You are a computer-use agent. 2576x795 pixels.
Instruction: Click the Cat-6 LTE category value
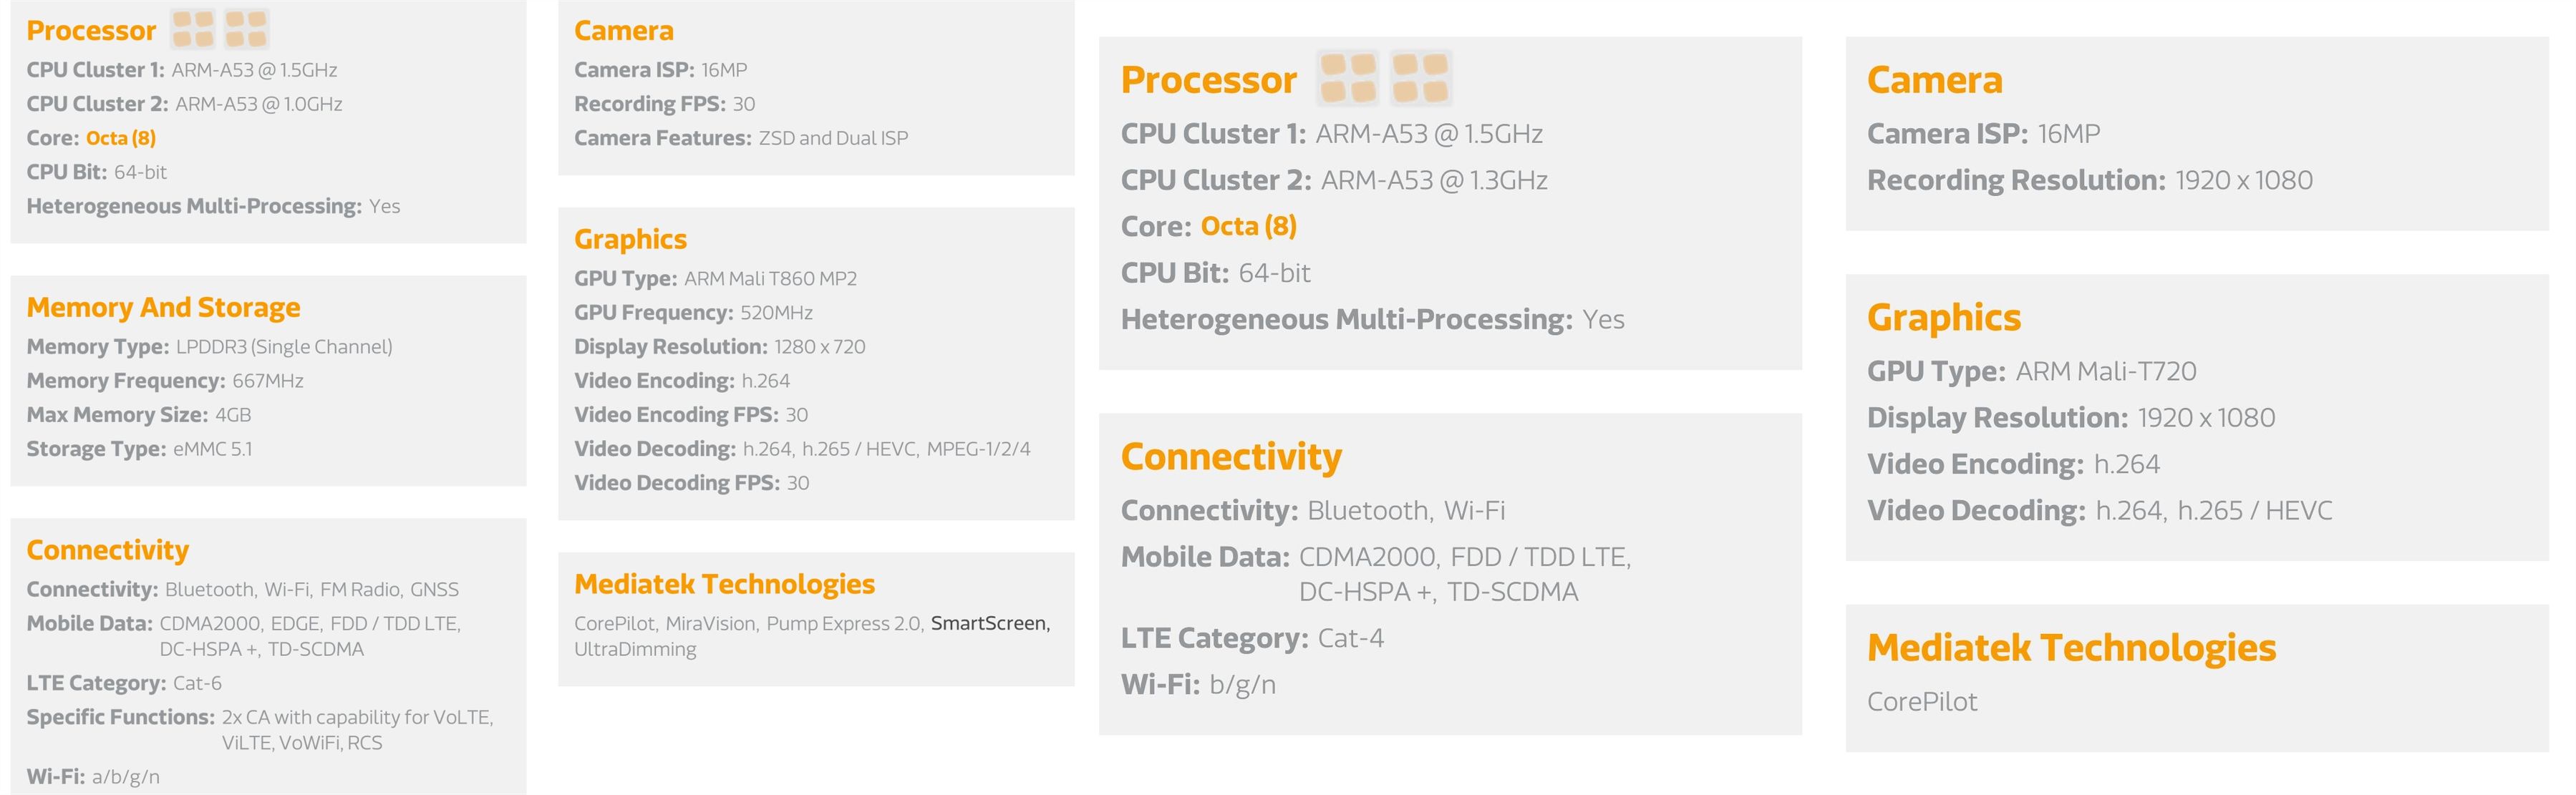197,683
